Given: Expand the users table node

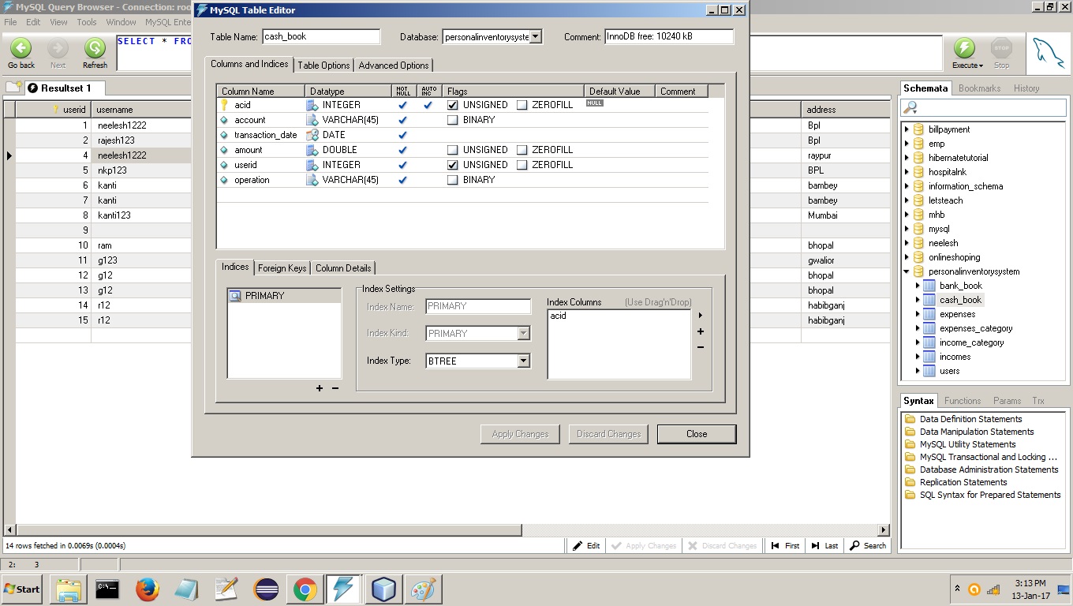Looking at the screenshot, I should click(918, 371).
